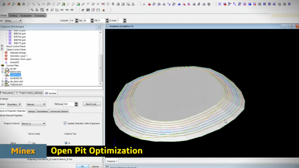Click the YZ plane view icon
Screen dimensions: 299x168
(67, 10)
